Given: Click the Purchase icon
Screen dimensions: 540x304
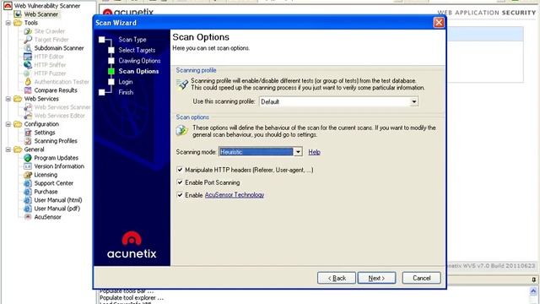Looking at the screenshot, I should coord(28,192).
